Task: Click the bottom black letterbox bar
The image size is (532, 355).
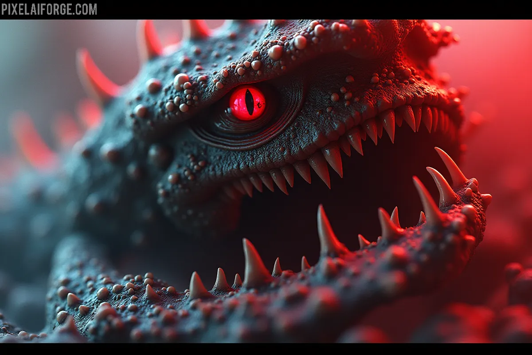Action: click(266, 349)
